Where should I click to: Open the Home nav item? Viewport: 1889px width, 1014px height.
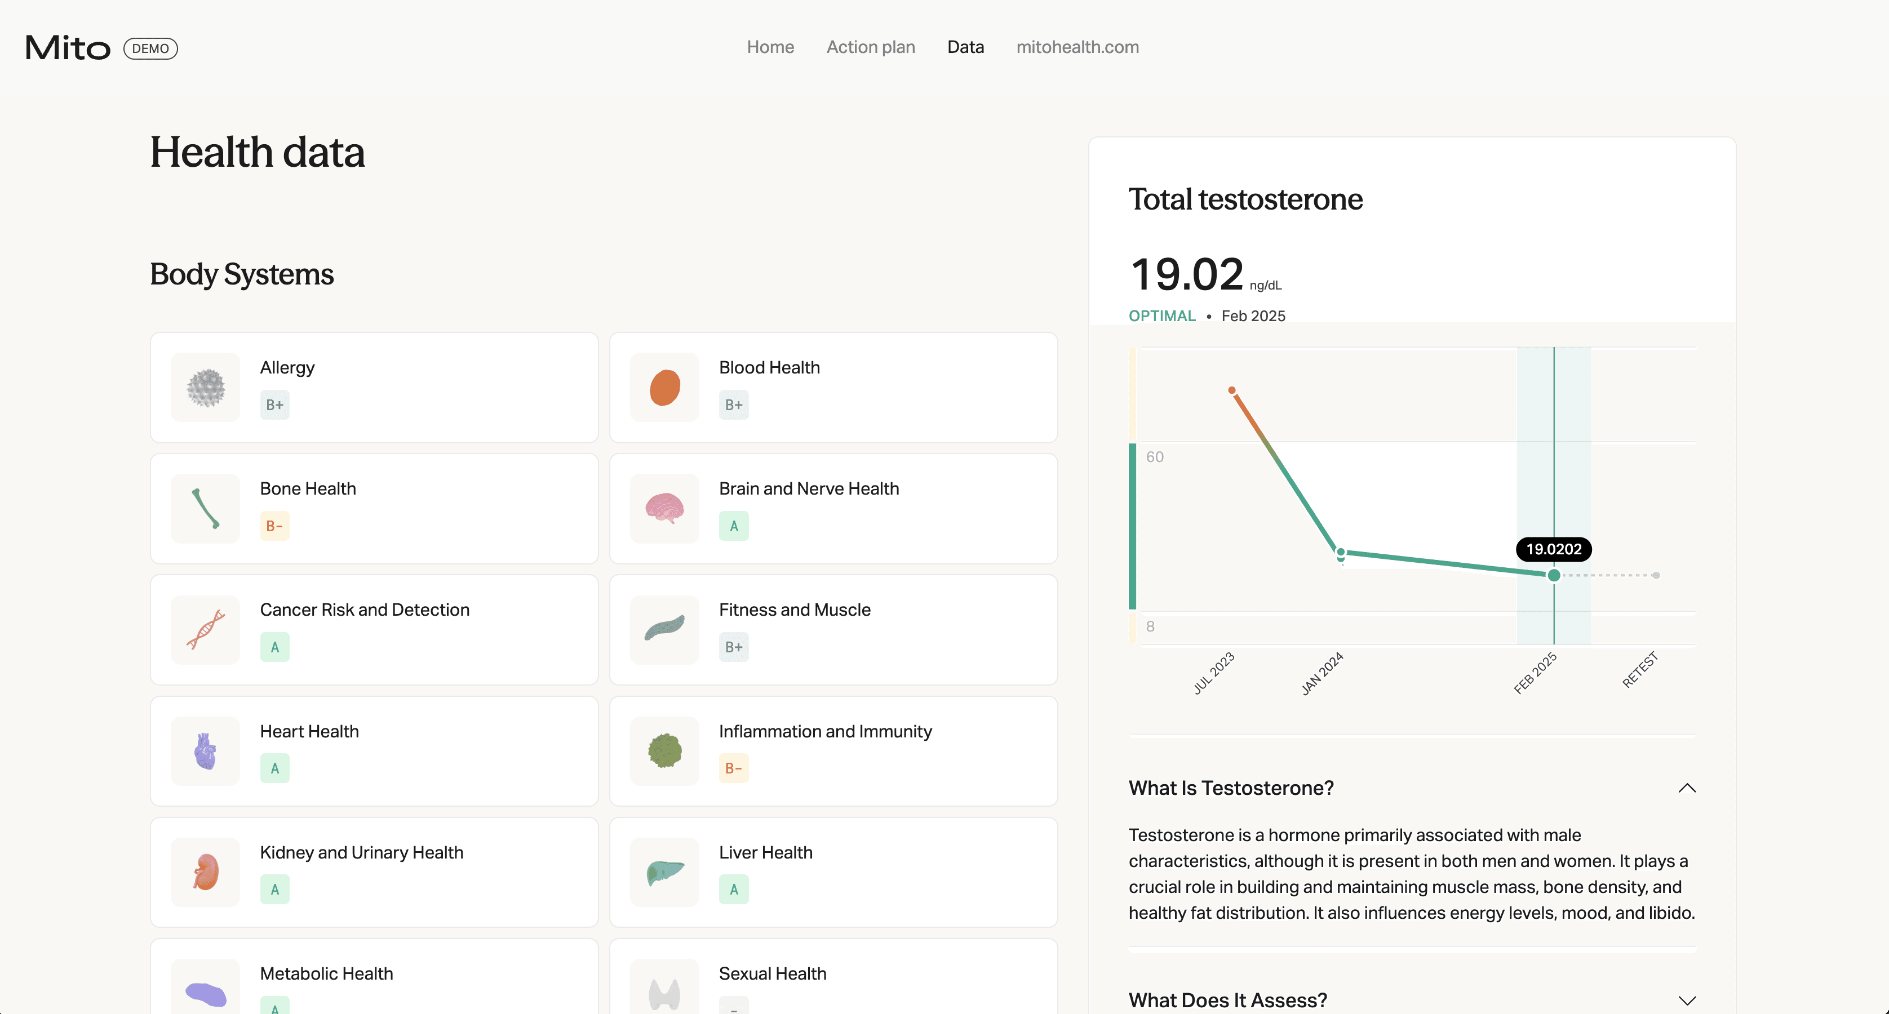(770, 47)
